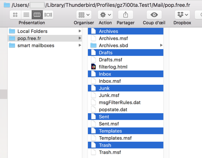
Task: Switch to cover flow view
Action: point(48,15)
